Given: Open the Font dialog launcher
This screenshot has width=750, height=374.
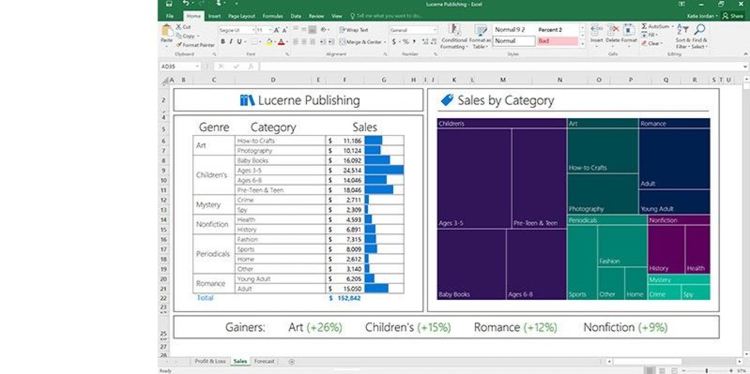Looking at the screenshot, I should [x=287, y=54].
